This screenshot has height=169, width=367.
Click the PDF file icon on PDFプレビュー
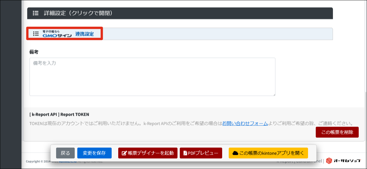185,153
